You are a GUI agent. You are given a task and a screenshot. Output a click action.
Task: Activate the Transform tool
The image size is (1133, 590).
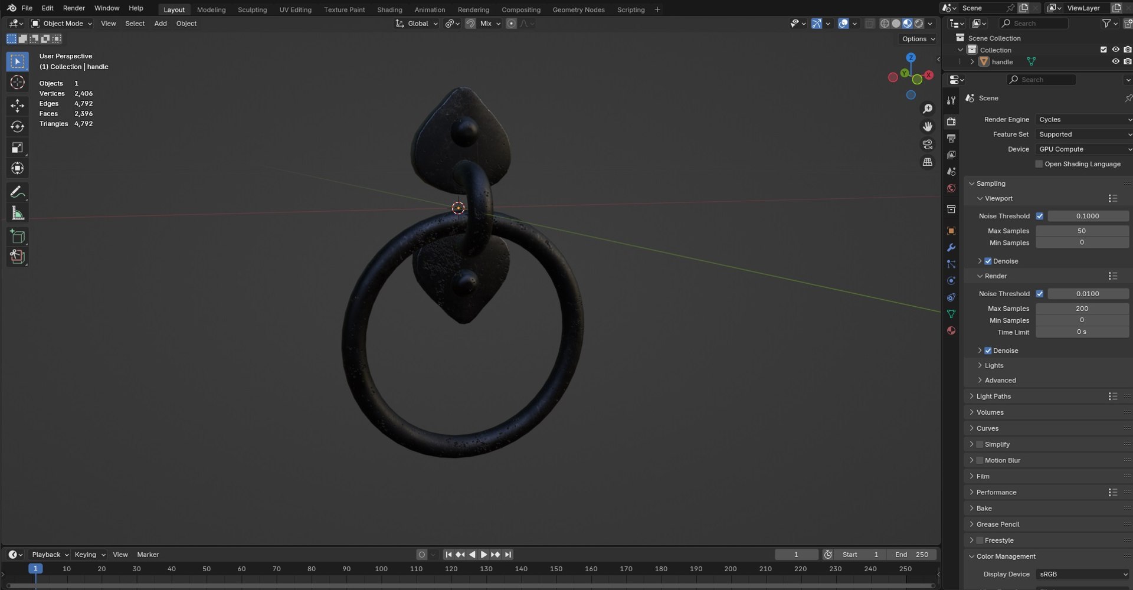click(17, 169)
